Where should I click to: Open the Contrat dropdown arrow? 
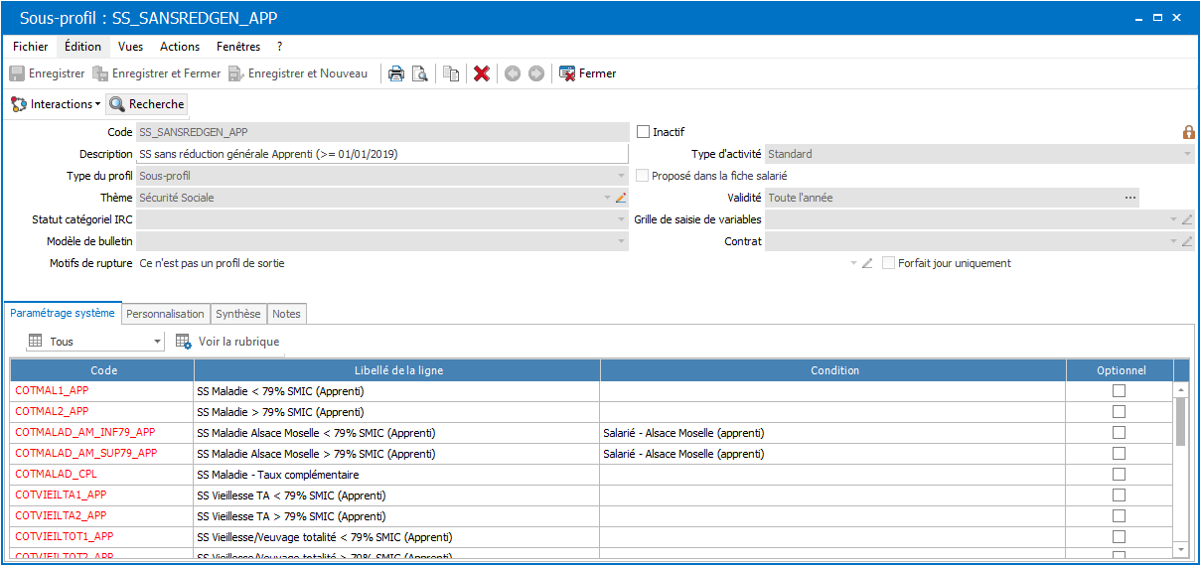click(x=1173, y=241)
